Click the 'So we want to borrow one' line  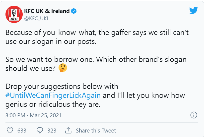click(x=96, y=60)
